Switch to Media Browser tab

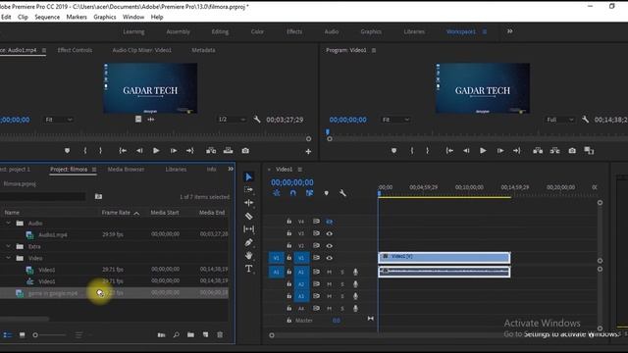(126, 170)
